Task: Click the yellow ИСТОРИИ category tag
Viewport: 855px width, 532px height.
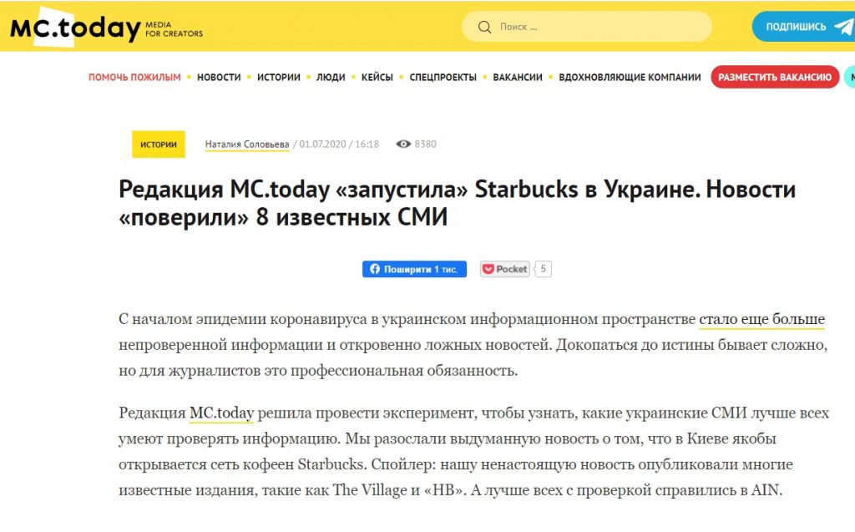Action: (x=159, y=144)
